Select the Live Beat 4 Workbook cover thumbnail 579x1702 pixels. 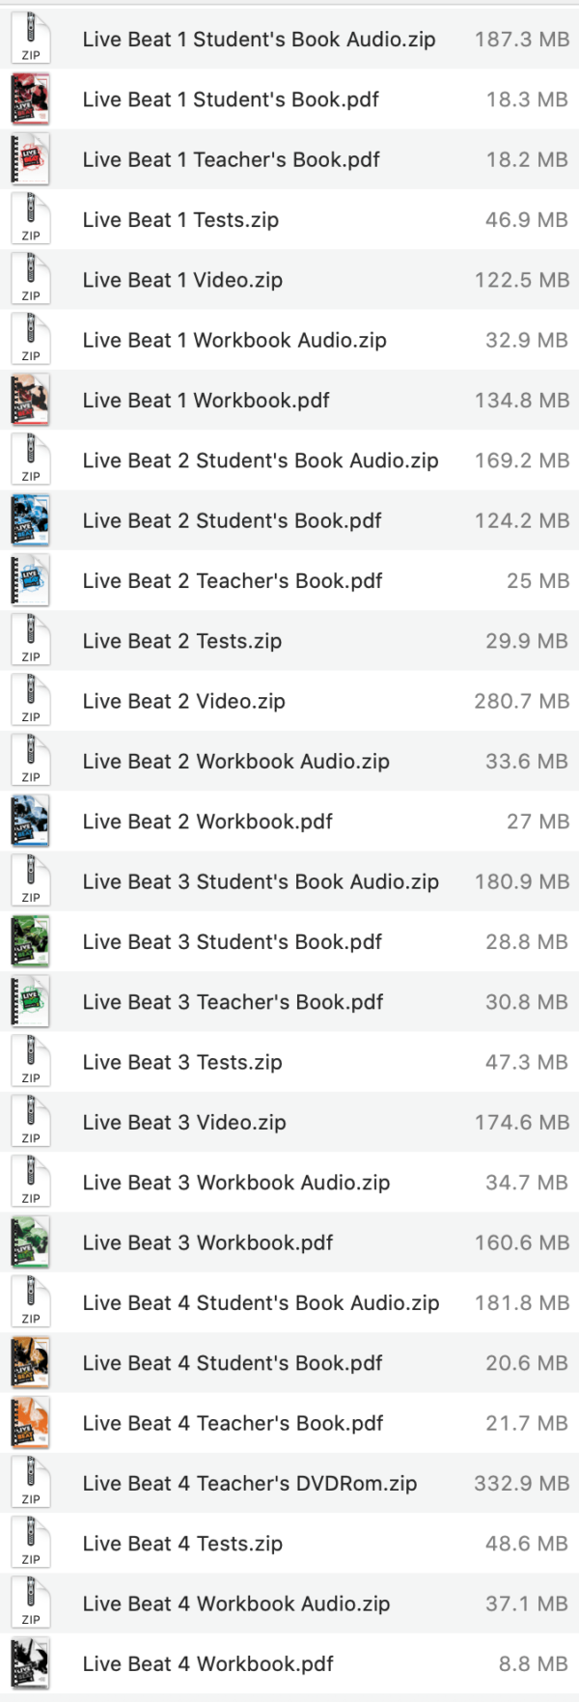pos(30,1663)
